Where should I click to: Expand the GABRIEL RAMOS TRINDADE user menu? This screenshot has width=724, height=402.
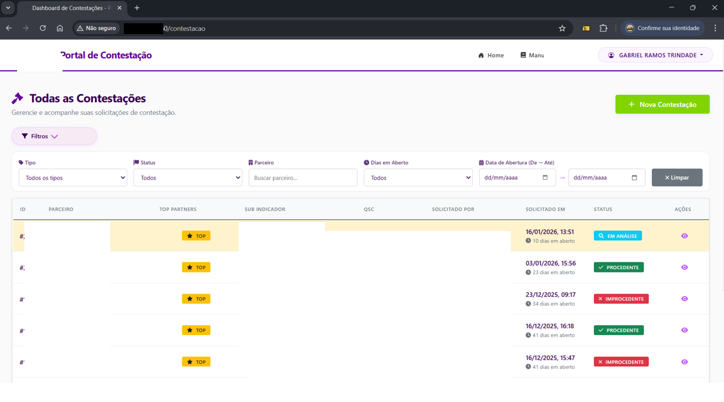(655, 55)
